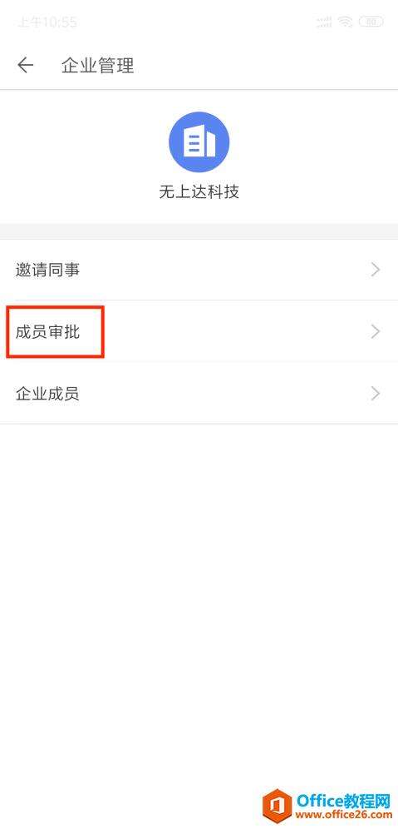Tap the back arrow beside 企业管理
This screenshot has height=829, width=398.
tap(25, 66)
